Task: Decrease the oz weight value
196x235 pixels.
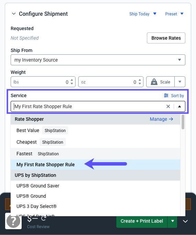Action: coord(140,83)
